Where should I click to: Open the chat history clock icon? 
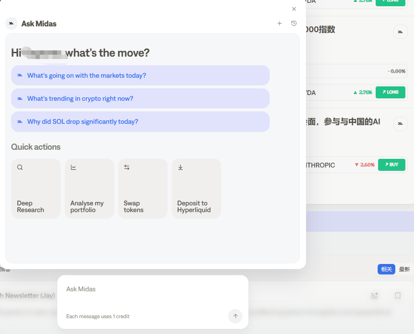pos(294,24)
